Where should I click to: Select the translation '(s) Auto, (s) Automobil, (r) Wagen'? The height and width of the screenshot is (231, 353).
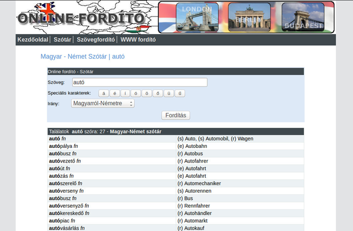click(x=215, y=138)
